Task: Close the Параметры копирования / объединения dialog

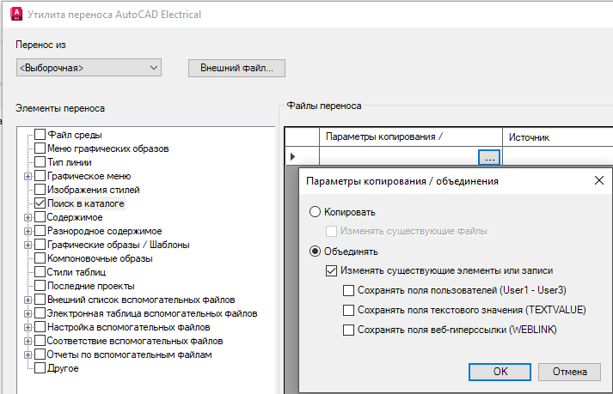Action: tap(599, 180)
